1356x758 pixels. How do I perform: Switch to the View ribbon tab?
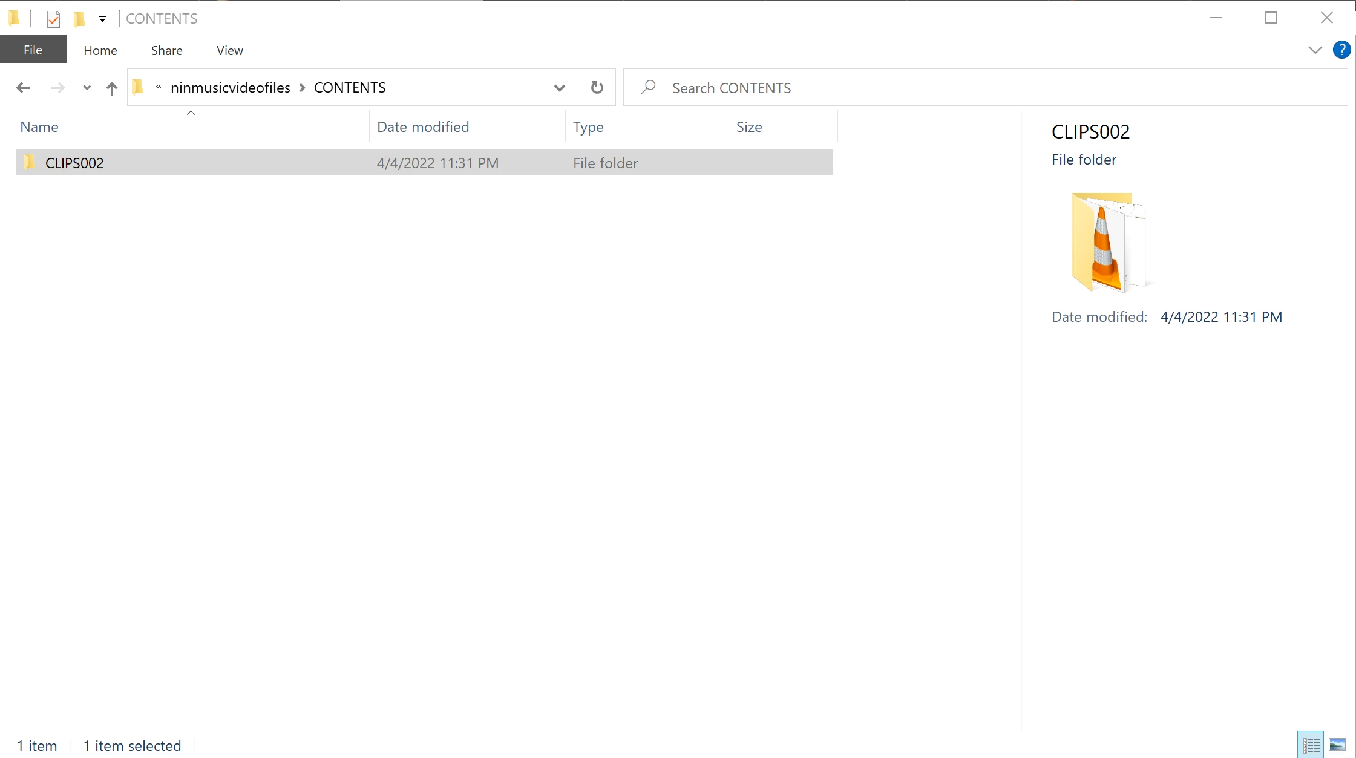pyautogui.click(x=229, y=51)
